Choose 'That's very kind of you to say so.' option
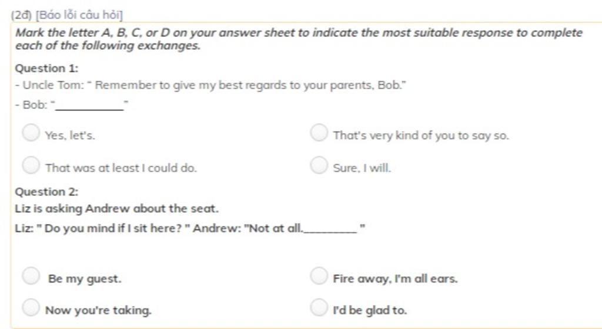 (319, 133)
